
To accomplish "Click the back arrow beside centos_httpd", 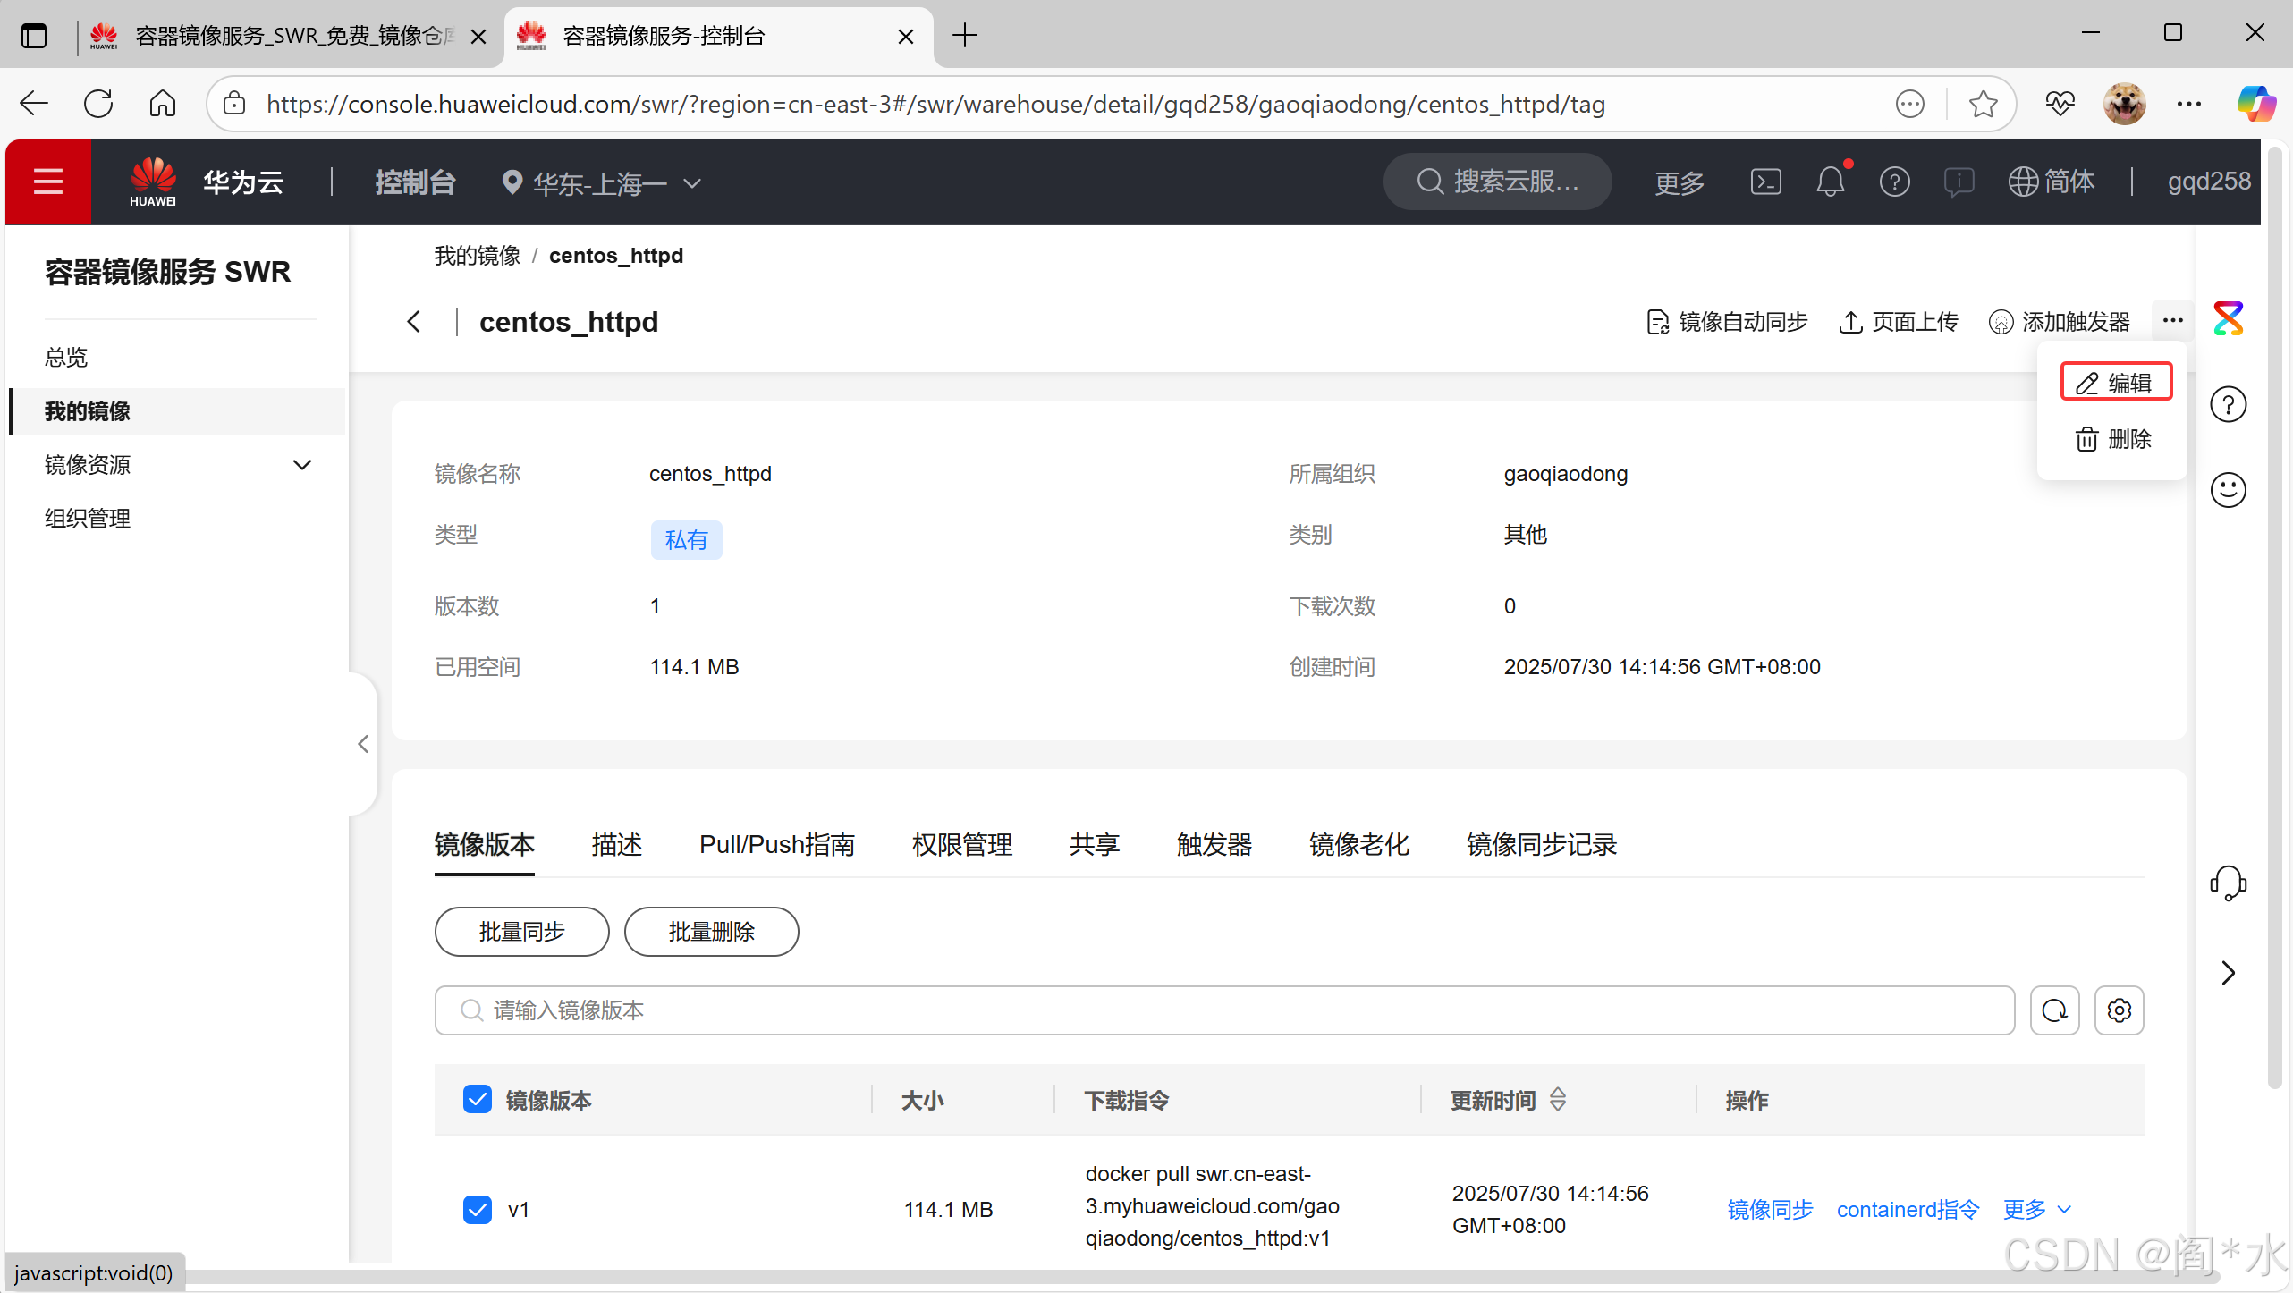I will coord(413,322).
